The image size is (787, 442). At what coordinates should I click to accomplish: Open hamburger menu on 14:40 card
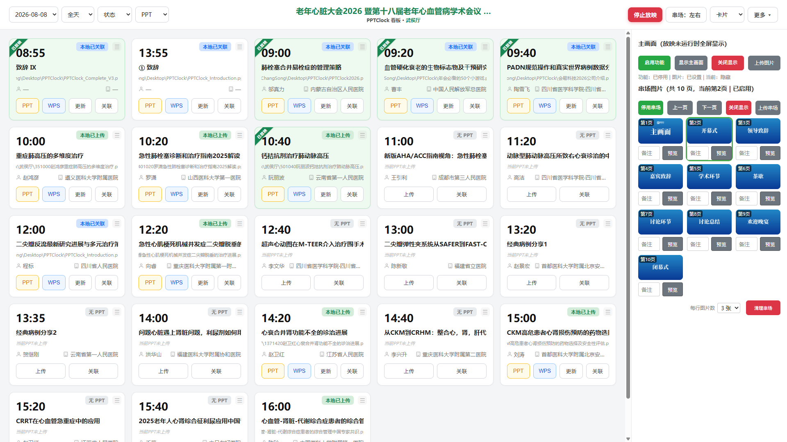(x=485, y=312)
